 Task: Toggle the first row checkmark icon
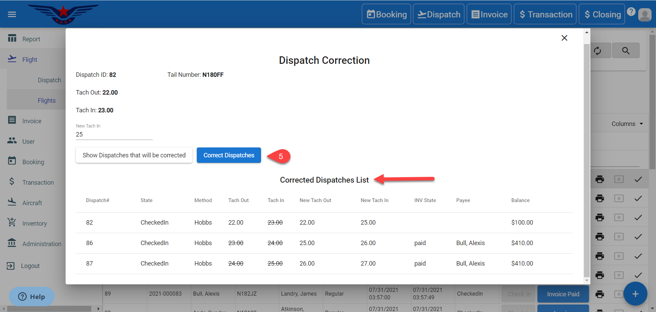638,180
